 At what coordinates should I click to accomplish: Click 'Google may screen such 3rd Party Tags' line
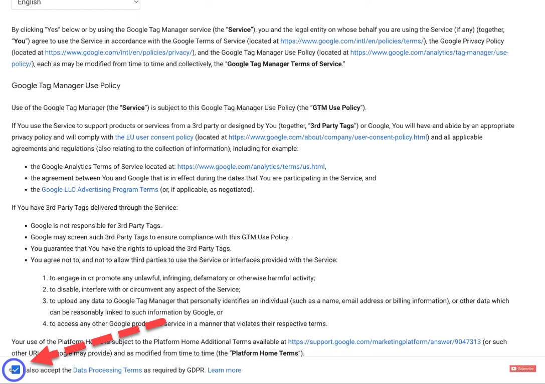point(160,237)
